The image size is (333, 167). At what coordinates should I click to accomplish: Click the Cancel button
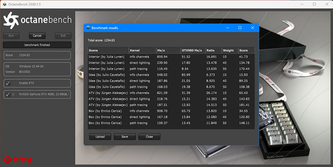point(37,36)
